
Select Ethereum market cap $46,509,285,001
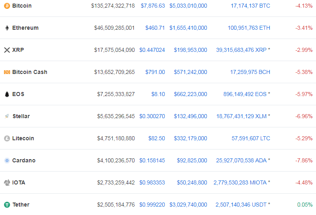(x=114, y=28)
